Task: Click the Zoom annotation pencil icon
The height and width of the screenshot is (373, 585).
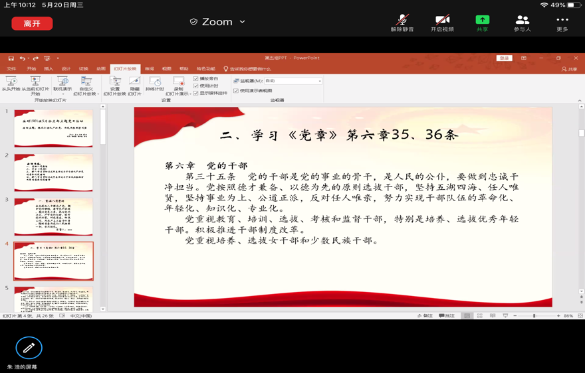Action: [29, 347]
